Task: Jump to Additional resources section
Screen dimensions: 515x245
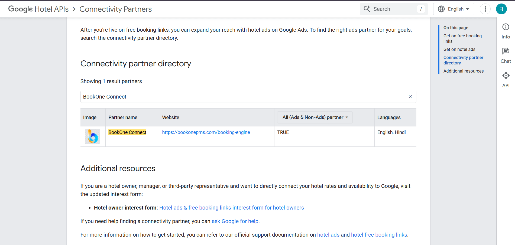Action: click(x=463, y=71)
